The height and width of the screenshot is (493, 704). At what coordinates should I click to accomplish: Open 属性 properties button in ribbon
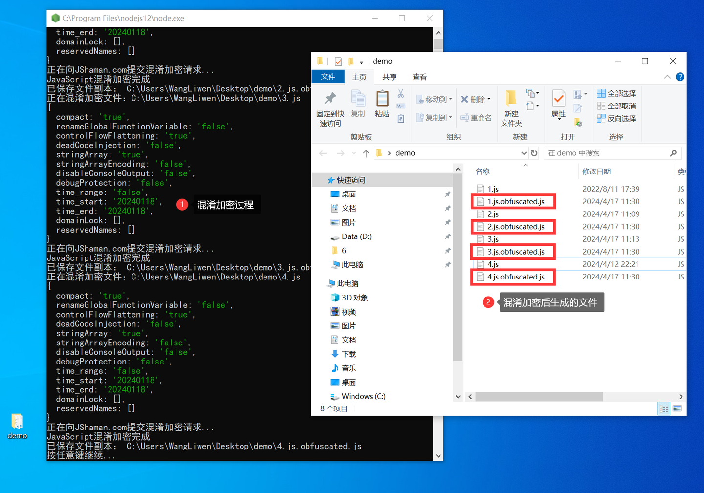pos(559,105)
